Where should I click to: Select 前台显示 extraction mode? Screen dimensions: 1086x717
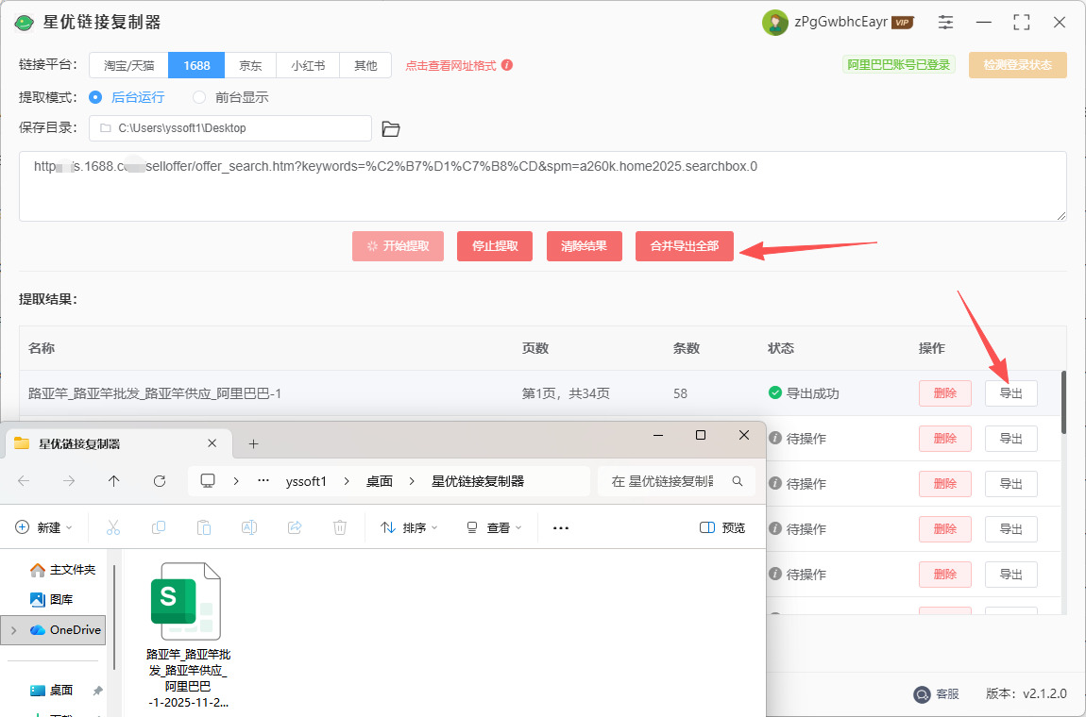coord(230,97)
